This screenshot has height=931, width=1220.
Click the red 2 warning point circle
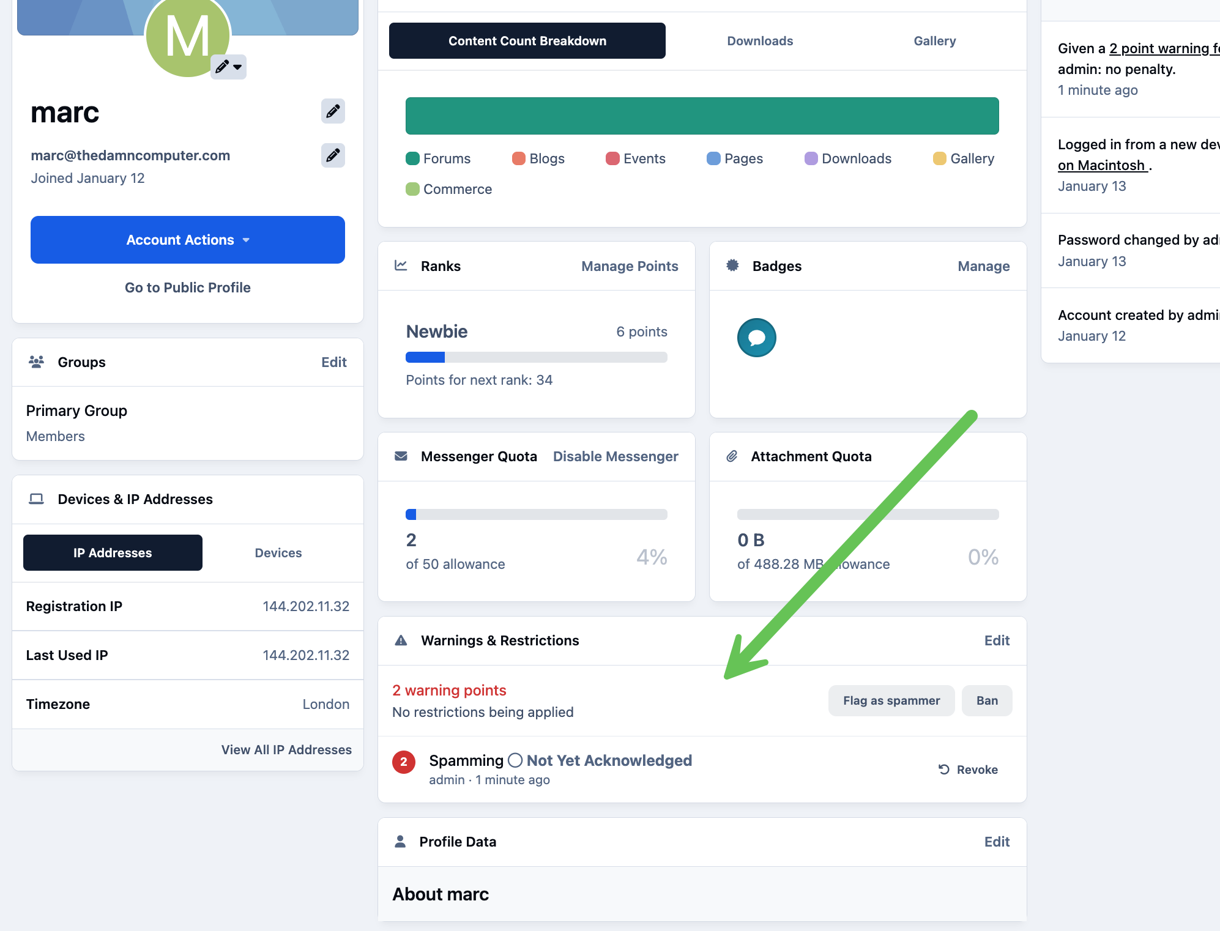404,762
